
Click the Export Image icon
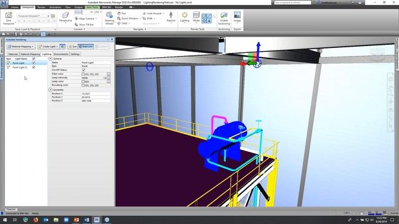(x=237, y=15)
